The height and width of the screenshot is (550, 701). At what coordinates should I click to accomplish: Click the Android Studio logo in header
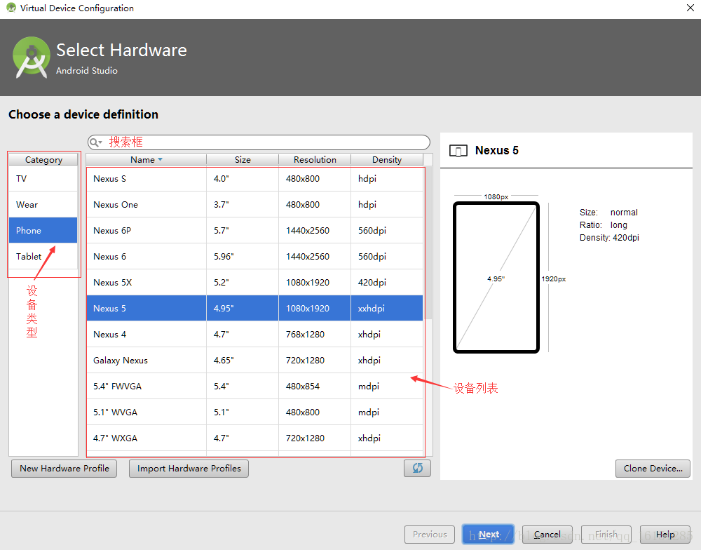coord(32,58)
